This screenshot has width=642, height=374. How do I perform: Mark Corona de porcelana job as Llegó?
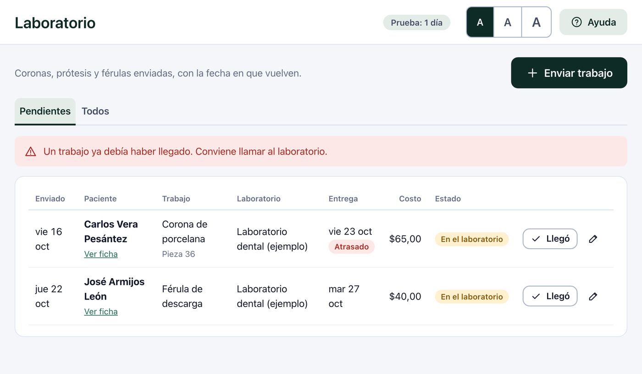pos(550,239)
